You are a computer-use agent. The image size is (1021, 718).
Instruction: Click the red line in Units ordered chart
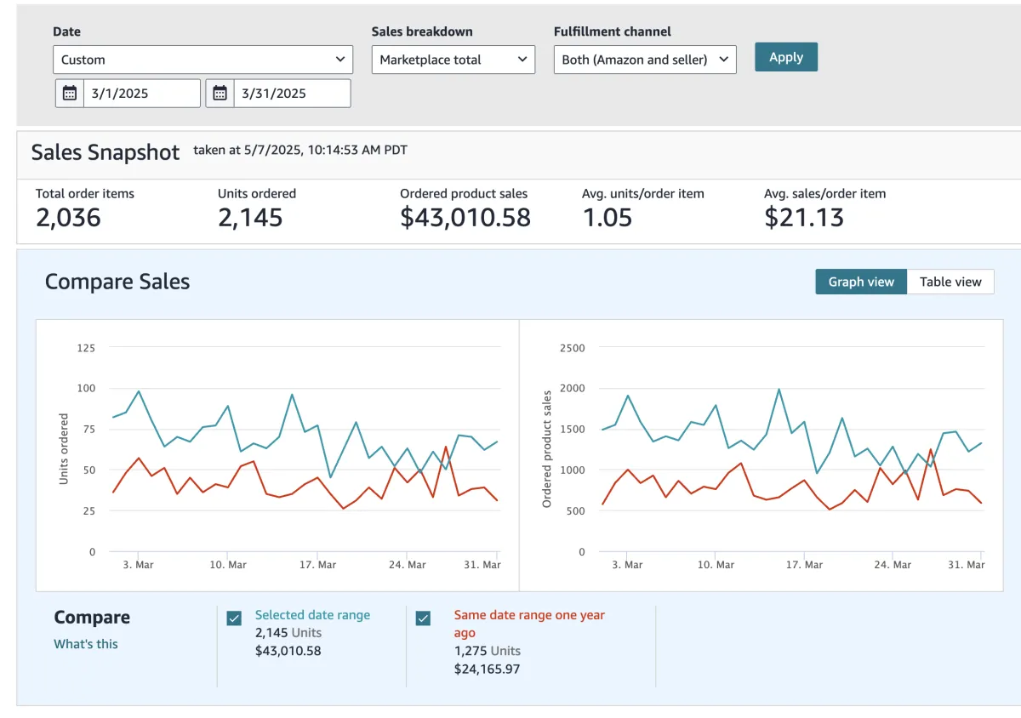(139, 458)
